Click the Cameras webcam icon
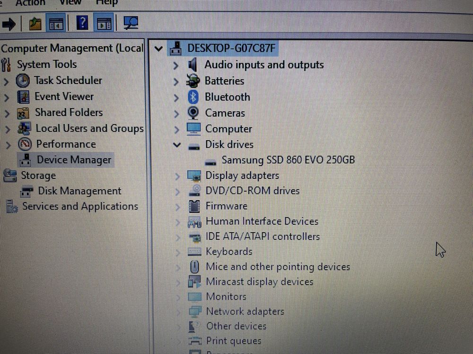The width and height of the screenshot is (473, 354). (x=193, y=113)
